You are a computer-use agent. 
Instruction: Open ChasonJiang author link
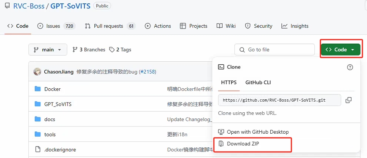[59, 72]
